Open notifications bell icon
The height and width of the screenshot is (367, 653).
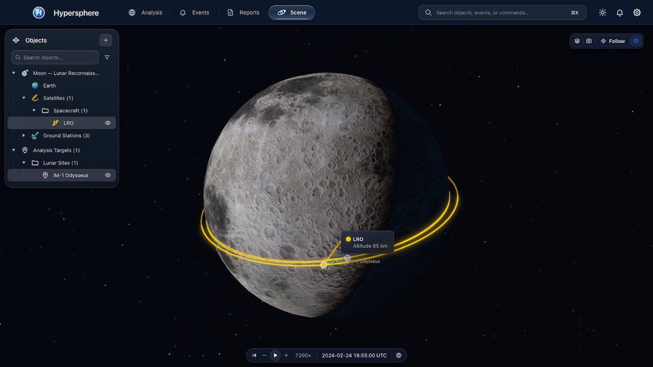620,13
